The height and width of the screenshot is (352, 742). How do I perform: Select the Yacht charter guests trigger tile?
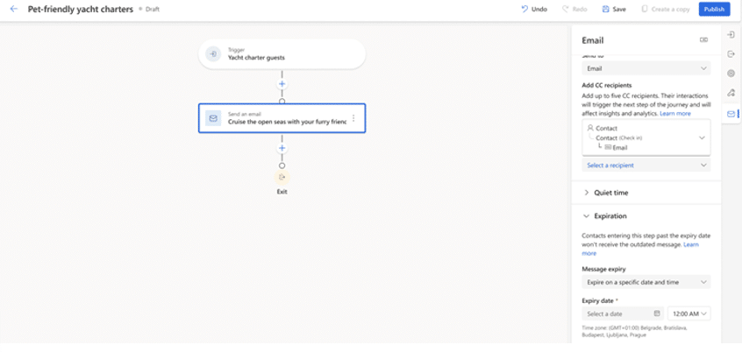[x=282, y=54]
